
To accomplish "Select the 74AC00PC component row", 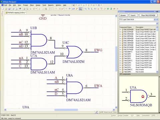I will tap(138, 54).
